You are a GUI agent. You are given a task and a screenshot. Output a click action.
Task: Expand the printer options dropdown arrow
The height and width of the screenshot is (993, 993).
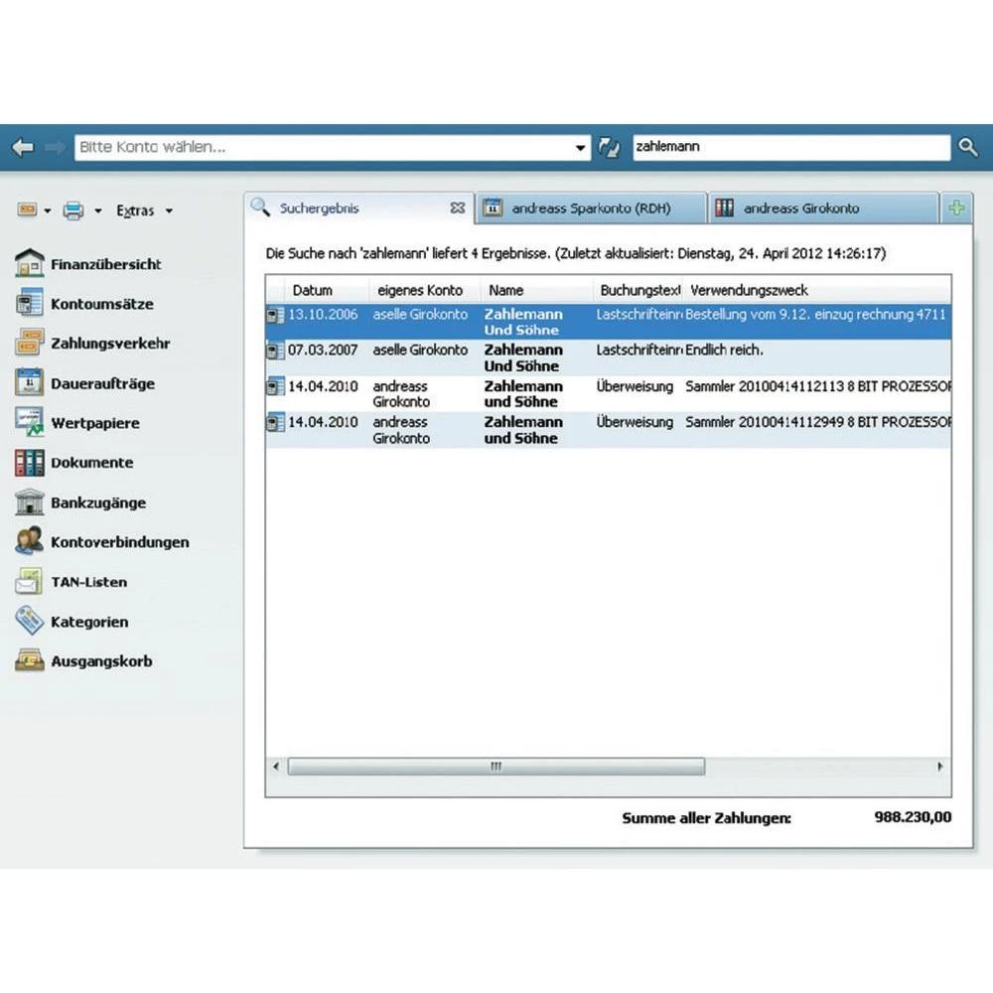click(x=98, y=211)
